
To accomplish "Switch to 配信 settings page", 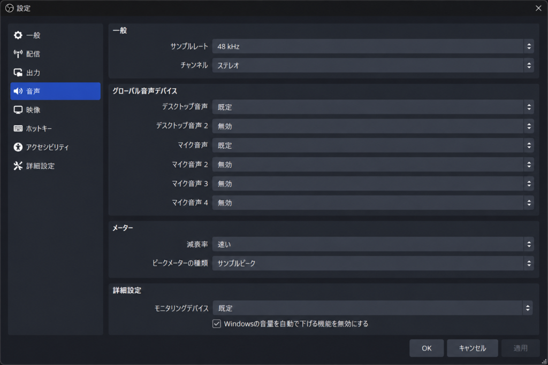I will 56,54.
